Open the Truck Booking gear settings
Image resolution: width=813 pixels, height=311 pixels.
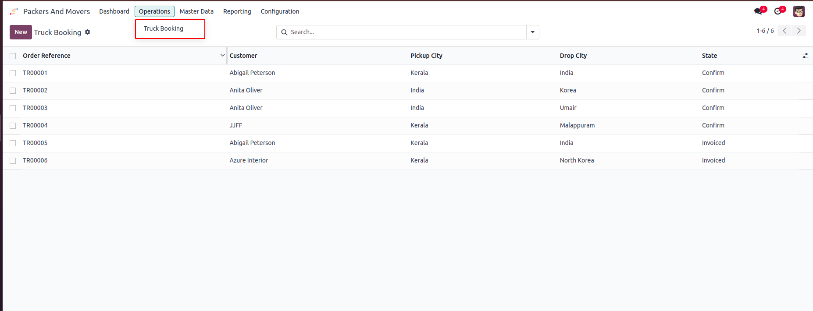(88, 32)
